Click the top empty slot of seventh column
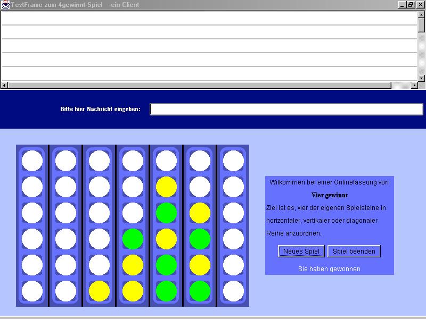This screenshot has width=426, height=319. [233, 161]
